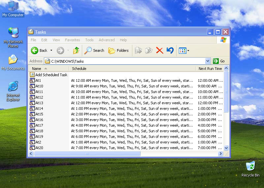
Task: Click the blue Undo arrow icon
Action: [170, 50]
